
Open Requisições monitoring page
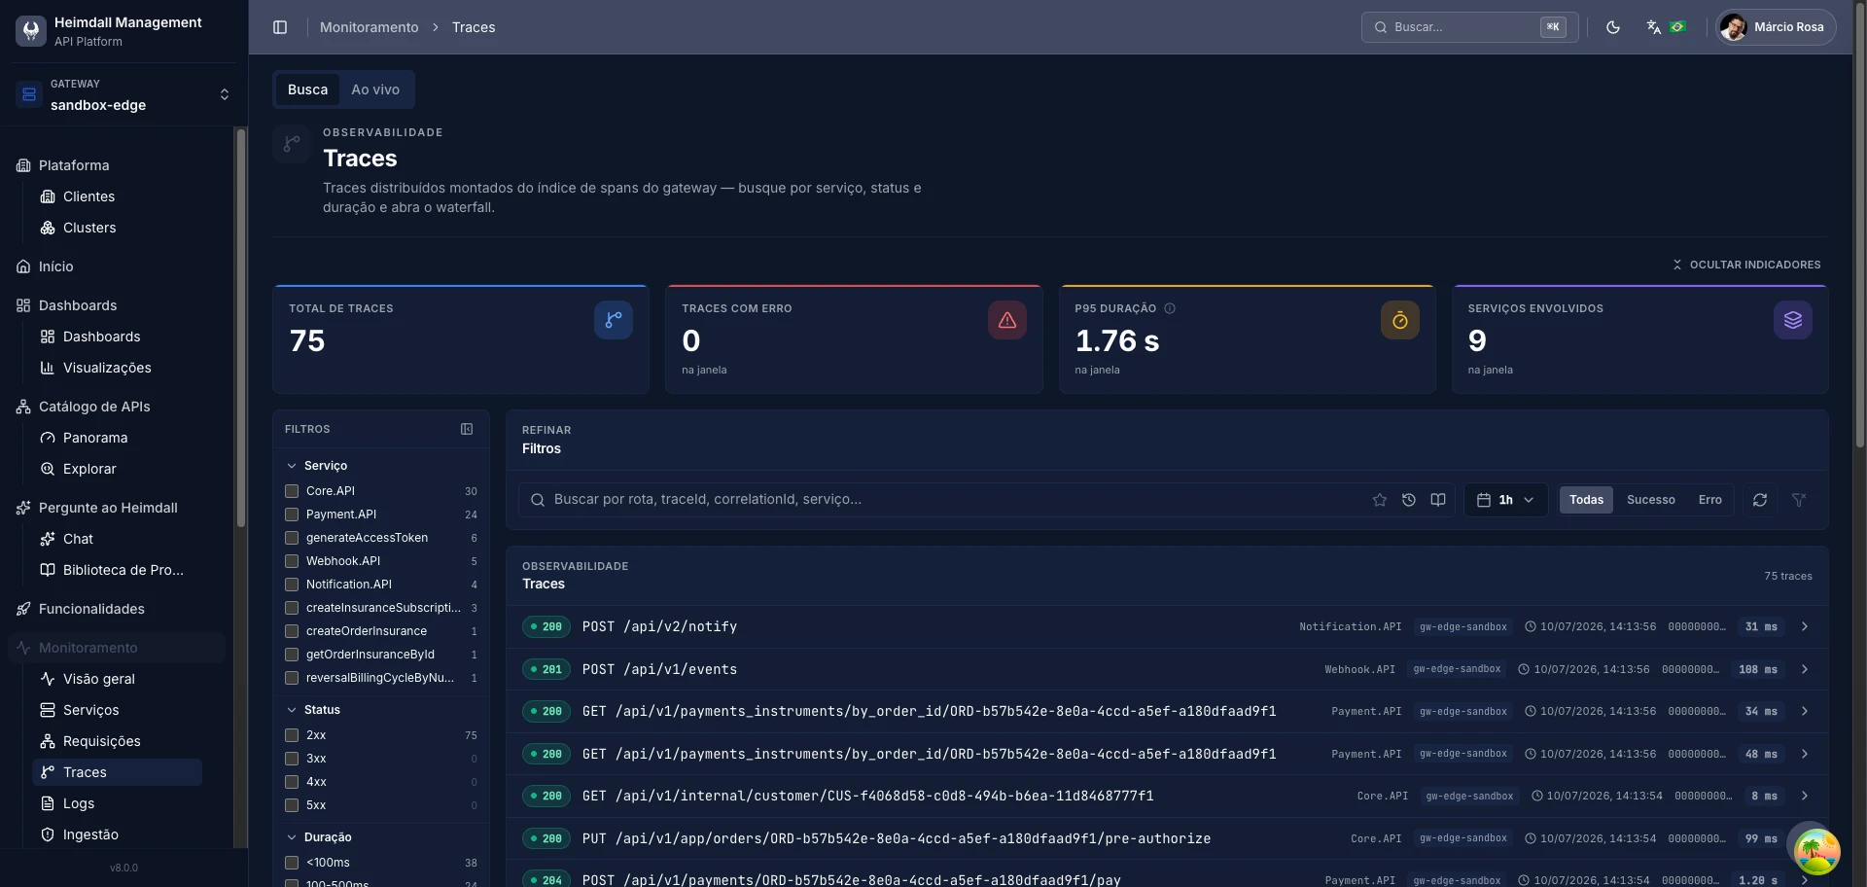[101, 741]
